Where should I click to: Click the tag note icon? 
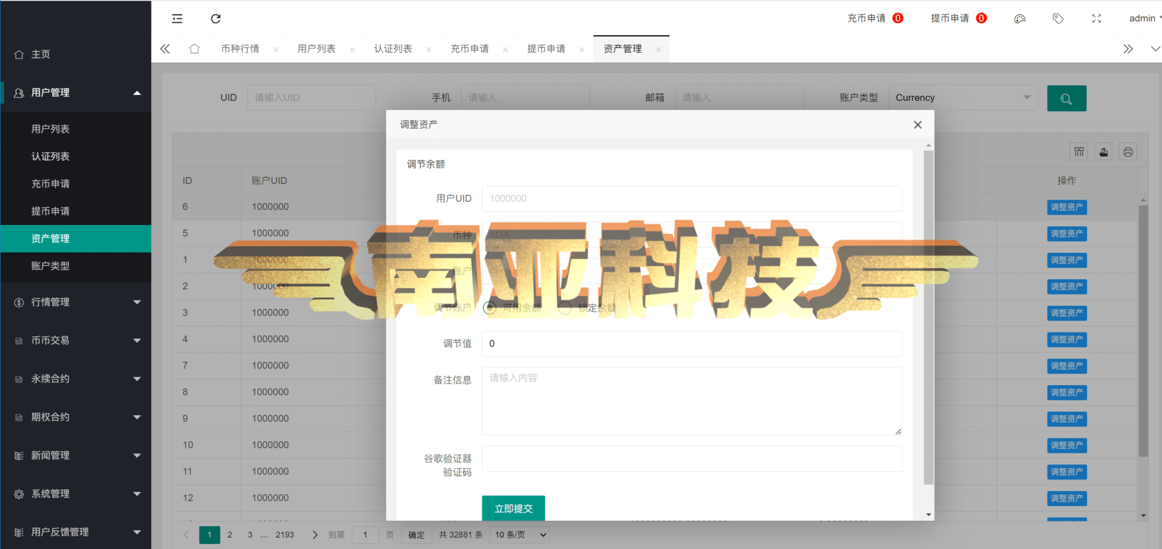tap(1058, 19)
